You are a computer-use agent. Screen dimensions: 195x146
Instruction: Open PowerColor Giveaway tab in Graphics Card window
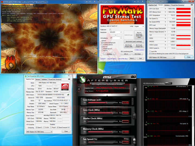[55, 79]
